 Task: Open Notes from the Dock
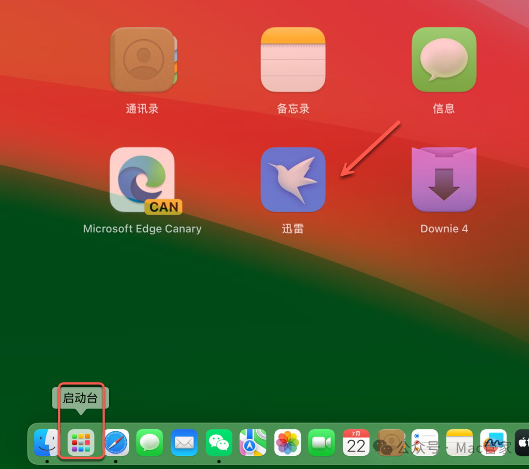pos(459,443)
